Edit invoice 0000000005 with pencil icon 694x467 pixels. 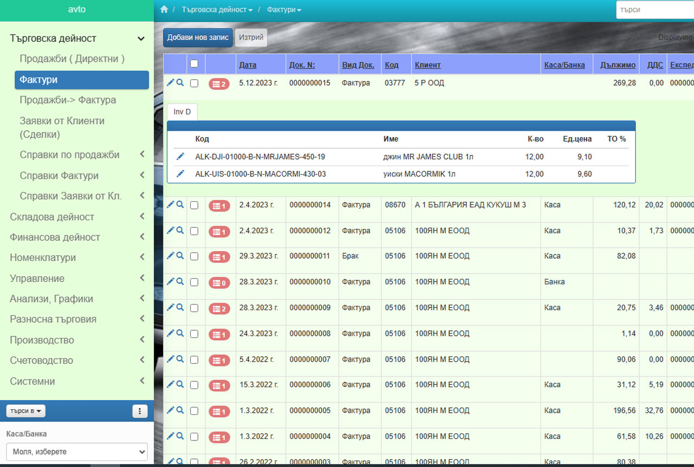(170, 410)
